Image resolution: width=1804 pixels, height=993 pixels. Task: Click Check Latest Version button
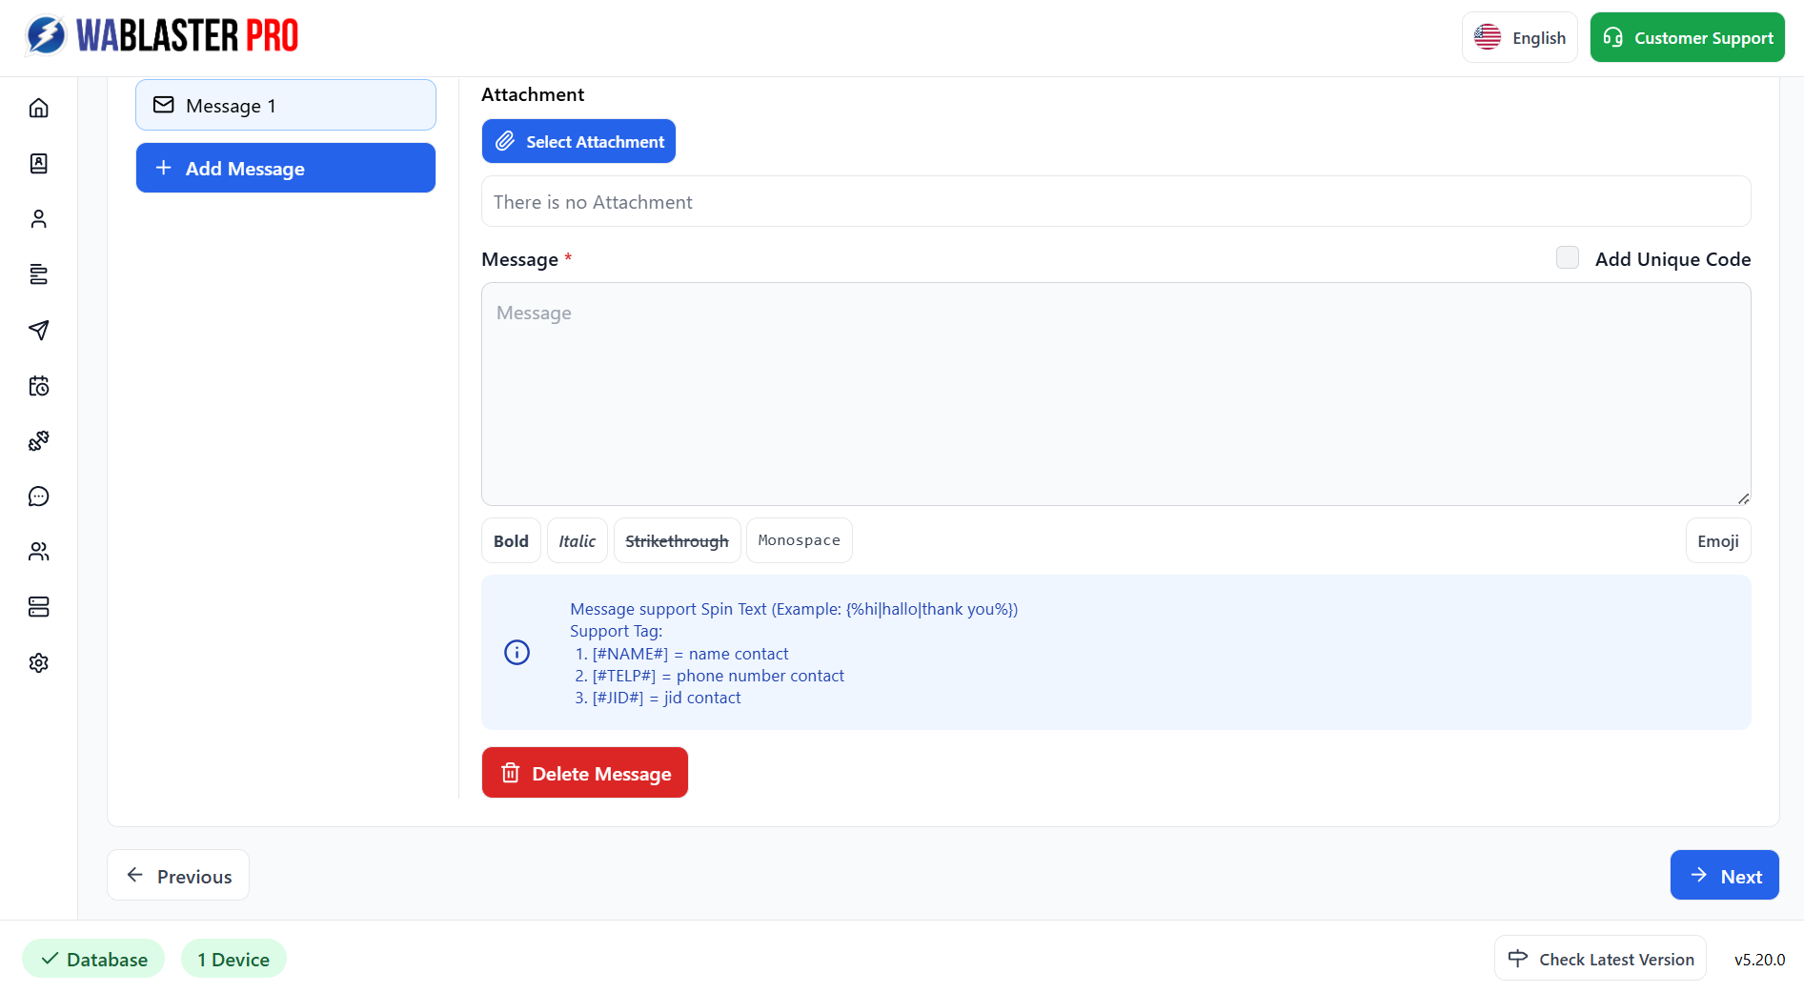pos(1600,959)
